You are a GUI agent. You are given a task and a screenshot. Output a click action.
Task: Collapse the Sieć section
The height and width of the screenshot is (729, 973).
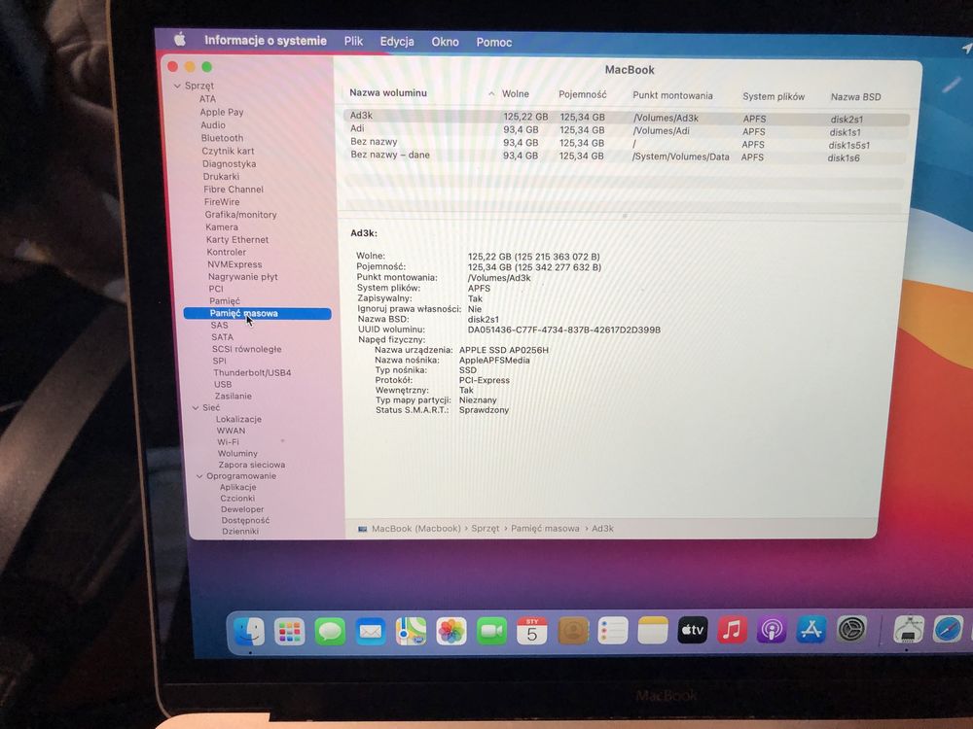(196, 407)
